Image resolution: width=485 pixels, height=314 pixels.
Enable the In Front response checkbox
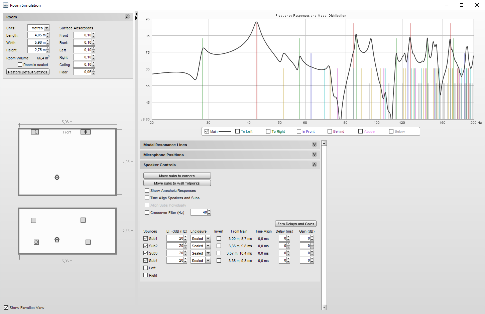[299, 131]
